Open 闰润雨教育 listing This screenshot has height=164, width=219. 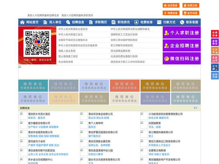point(155,123)
